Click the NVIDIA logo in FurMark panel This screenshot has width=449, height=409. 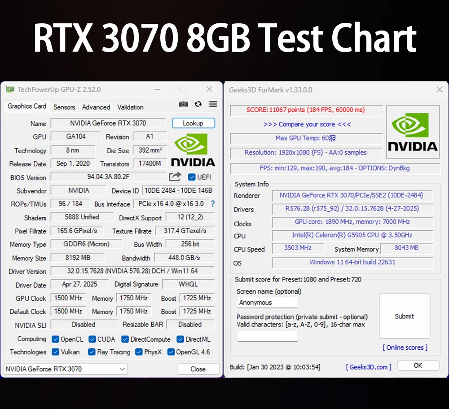413,131
